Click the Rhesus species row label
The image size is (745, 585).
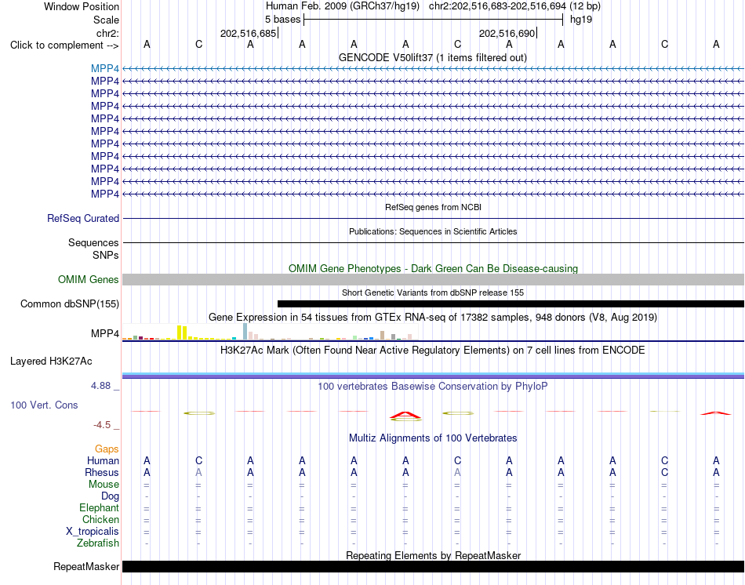(x=102, y=472)
